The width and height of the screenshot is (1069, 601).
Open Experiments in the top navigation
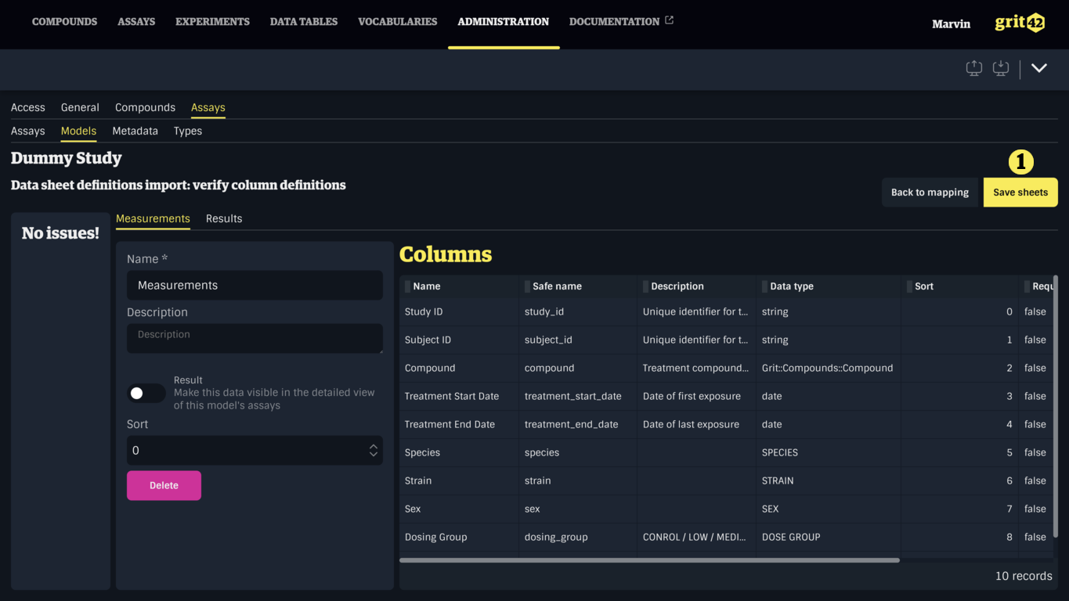(212, 21)
